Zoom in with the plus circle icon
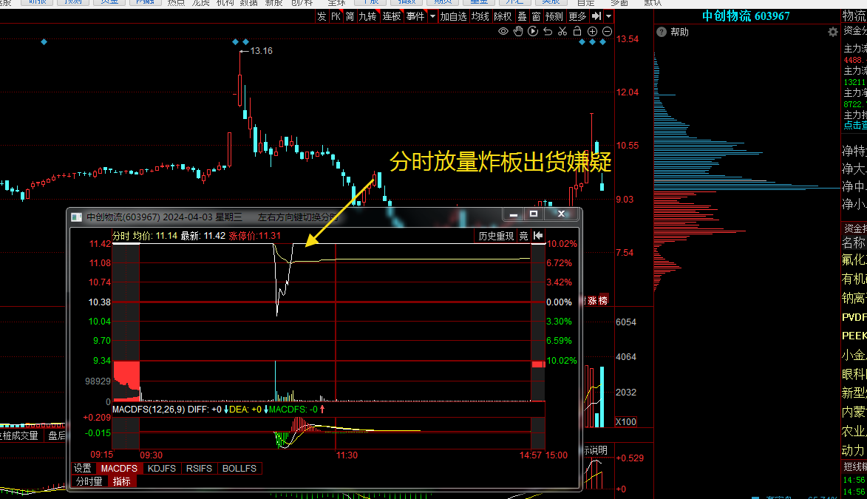The width and height of the screenshot is (867, 499). point(592,32)
